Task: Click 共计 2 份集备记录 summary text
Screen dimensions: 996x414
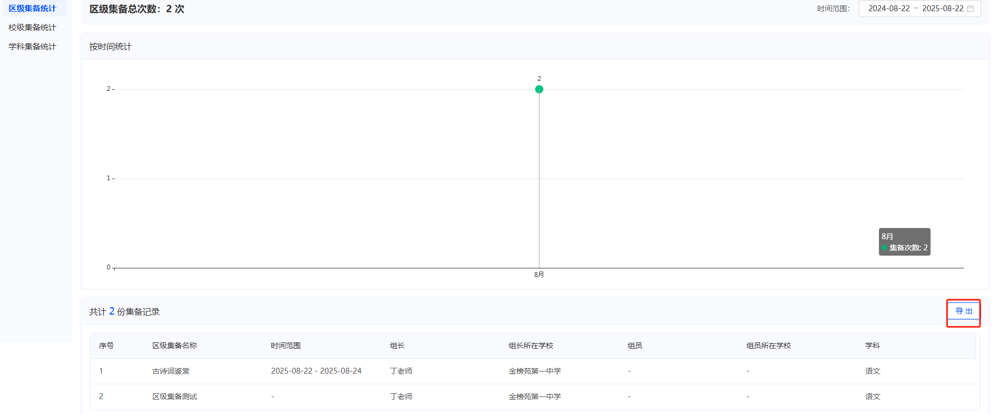Action: pyautogui.click(x=124, y=311)
